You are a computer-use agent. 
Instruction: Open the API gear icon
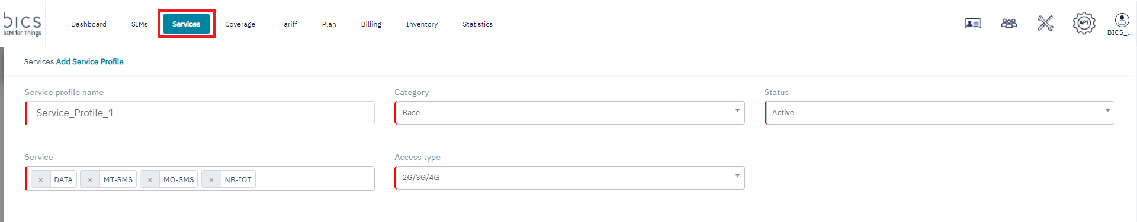[x=1084, y=24]
